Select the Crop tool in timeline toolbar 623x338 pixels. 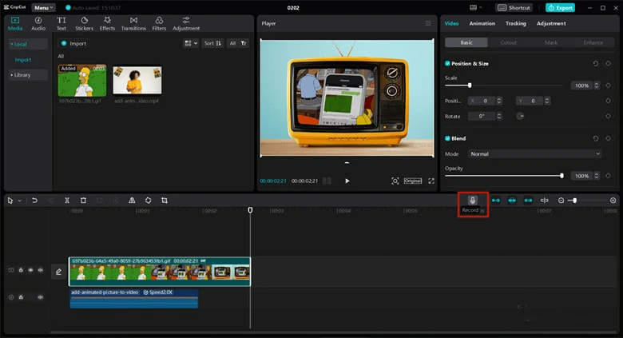165,201
